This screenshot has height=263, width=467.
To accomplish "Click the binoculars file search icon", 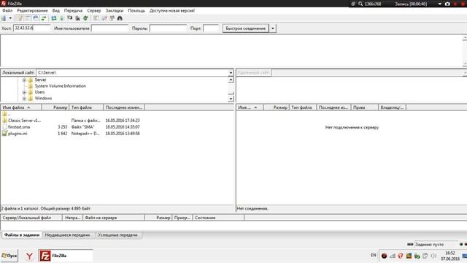I will coord(120,18).
